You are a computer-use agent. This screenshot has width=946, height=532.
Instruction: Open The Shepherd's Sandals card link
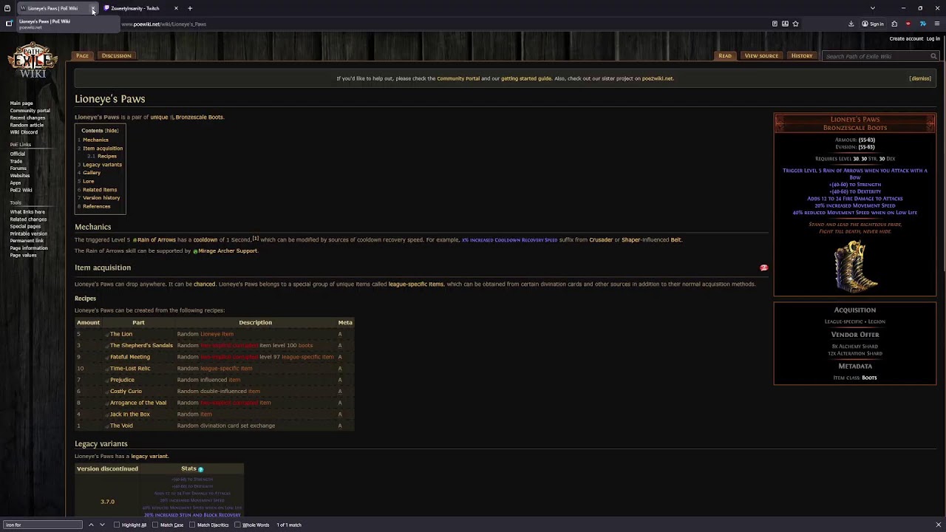click(141, 345)
